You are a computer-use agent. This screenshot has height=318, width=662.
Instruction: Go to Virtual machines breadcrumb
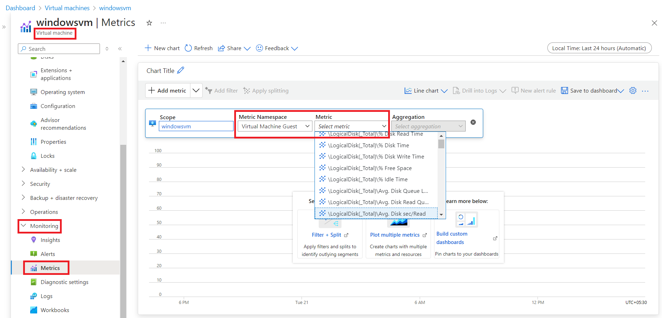click(67, 8)
